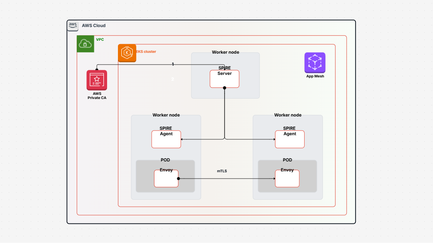
Task: Click the numbered marker 1 on connector
Action: (x=172, y=64)
